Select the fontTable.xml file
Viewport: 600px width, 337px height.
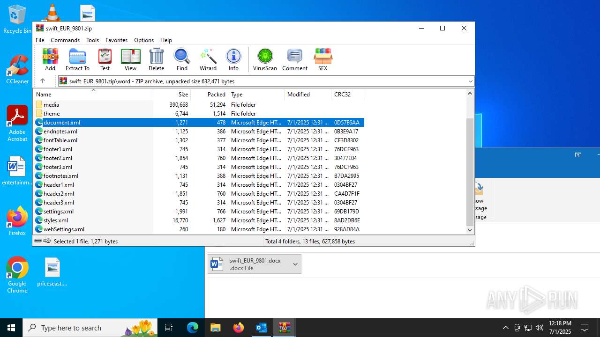(199, 140)
